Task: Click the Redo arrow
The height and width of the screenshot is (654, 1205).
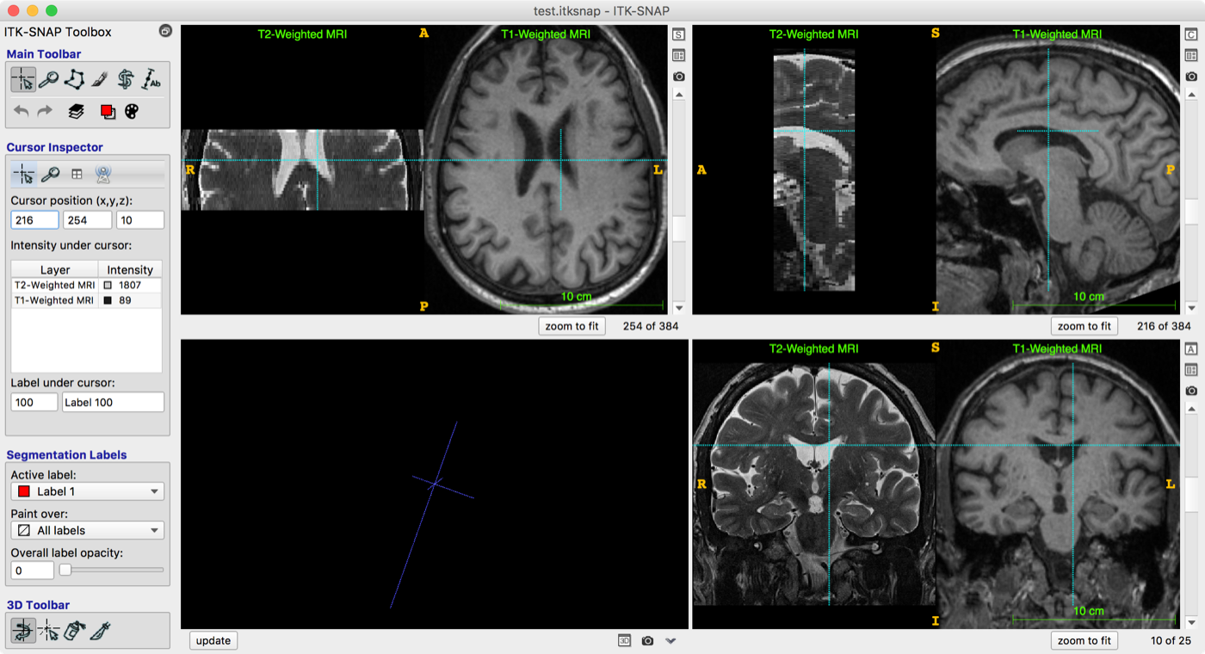Action: click(x=45, y=111)
